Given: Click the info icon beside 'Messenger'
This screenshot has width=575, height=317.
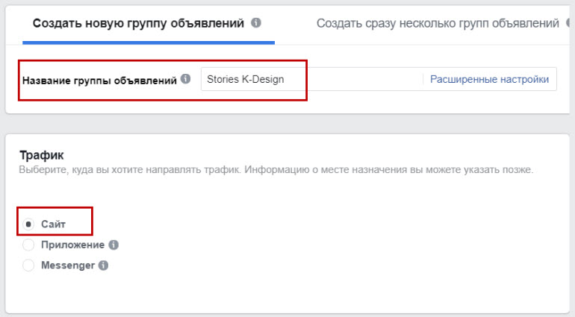Looking at the screenshot, I should pos(103,265).
